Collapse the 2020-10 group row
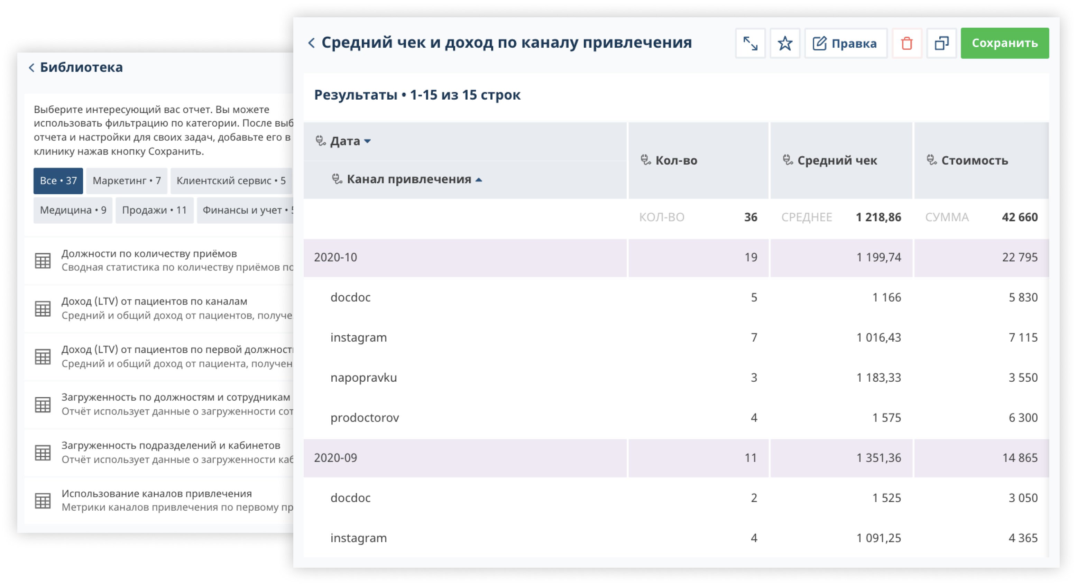Image resolution: width=1077 pixels, height=585 pixels. click(x=336, y=257)
